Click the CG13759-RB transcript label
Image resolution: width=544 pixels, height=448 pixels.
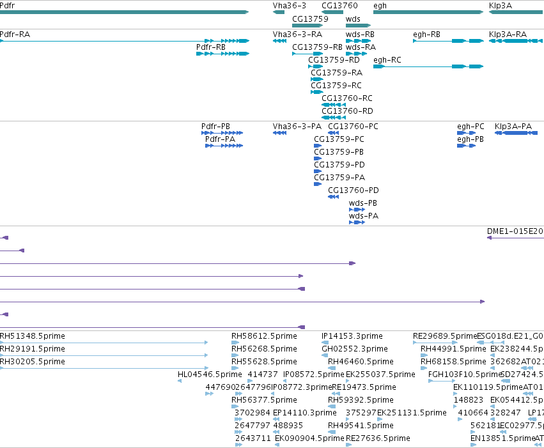click(x=317, y=47)
